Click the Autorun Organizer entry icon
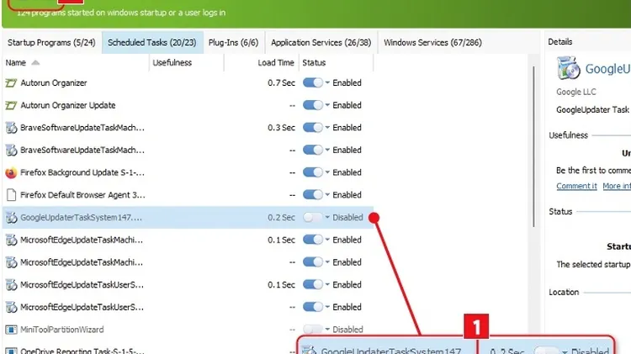631x354 pixels. click(x=12, y=83)
